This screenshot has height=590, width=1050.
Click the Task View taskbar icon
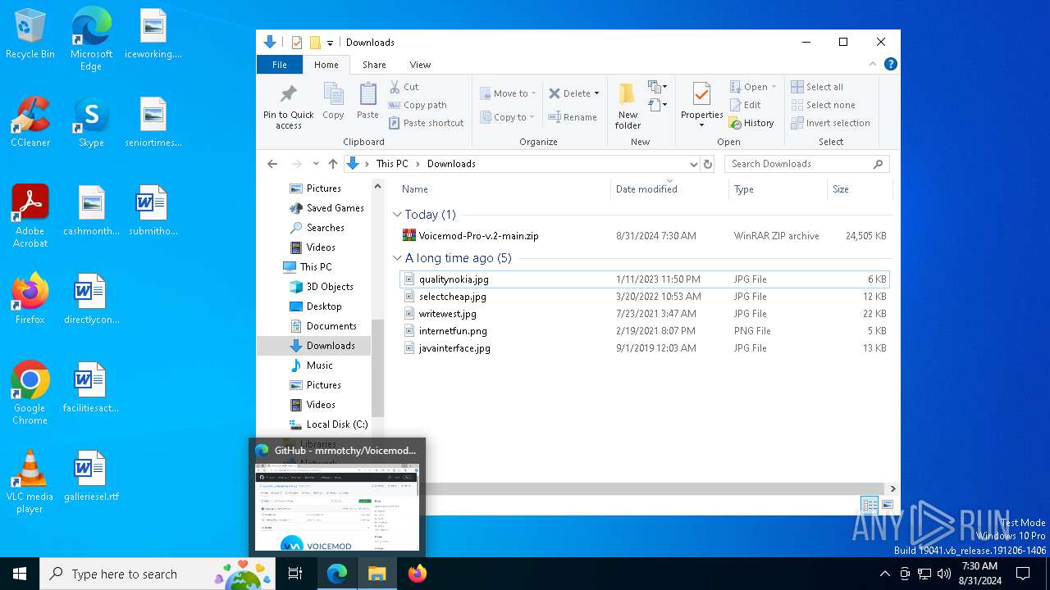(295, 574)
